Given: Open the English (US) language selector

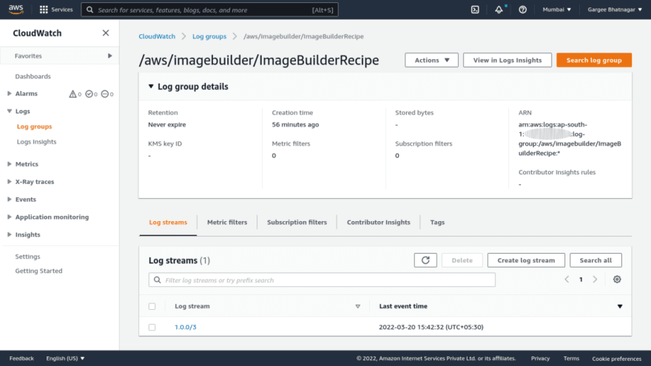Looking at the screenshot, I should click(65, 359).
